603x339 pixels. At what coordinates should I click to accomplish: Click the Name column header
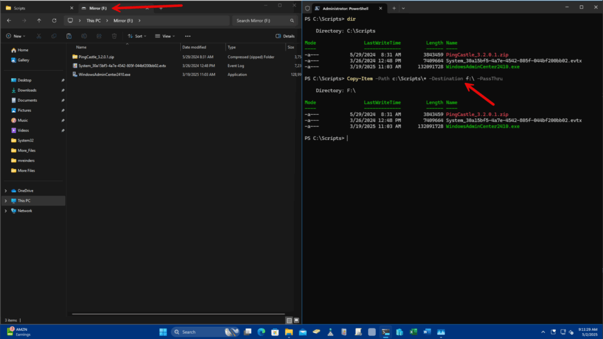[x=126, y=47]
